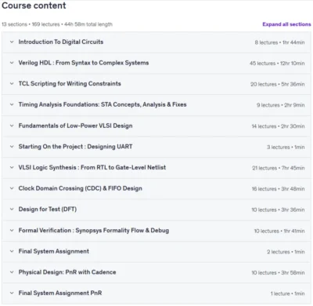Expand Formal Verification section chevron
This screenshot has width=313, height=306.
12,231
